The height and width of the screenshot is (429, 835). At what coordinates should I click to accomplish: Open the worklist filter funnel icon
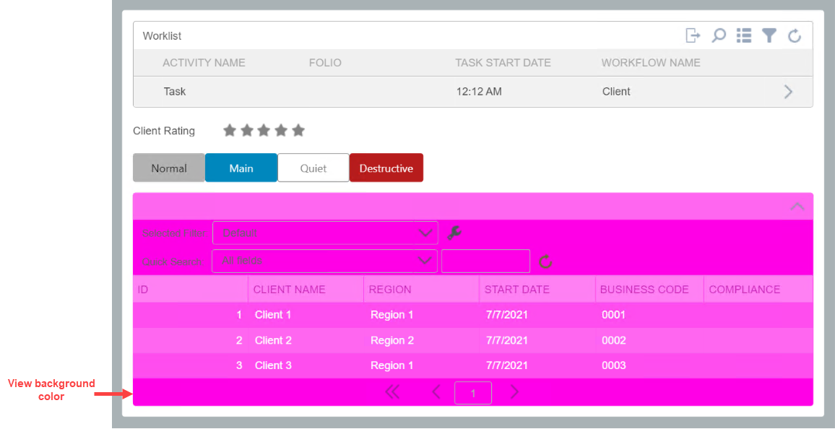tap(769, 35)
